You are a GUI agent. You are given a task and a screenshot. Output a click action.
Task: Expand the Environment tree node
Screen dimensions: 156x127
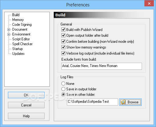click(x=9, y=34)
